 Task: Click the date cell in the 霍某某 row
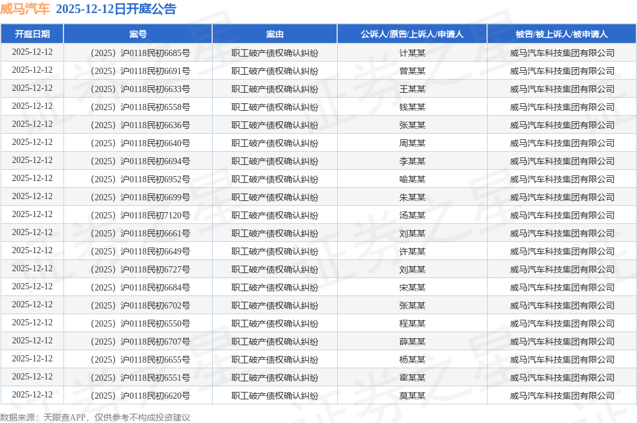click(x=32, y=377)
